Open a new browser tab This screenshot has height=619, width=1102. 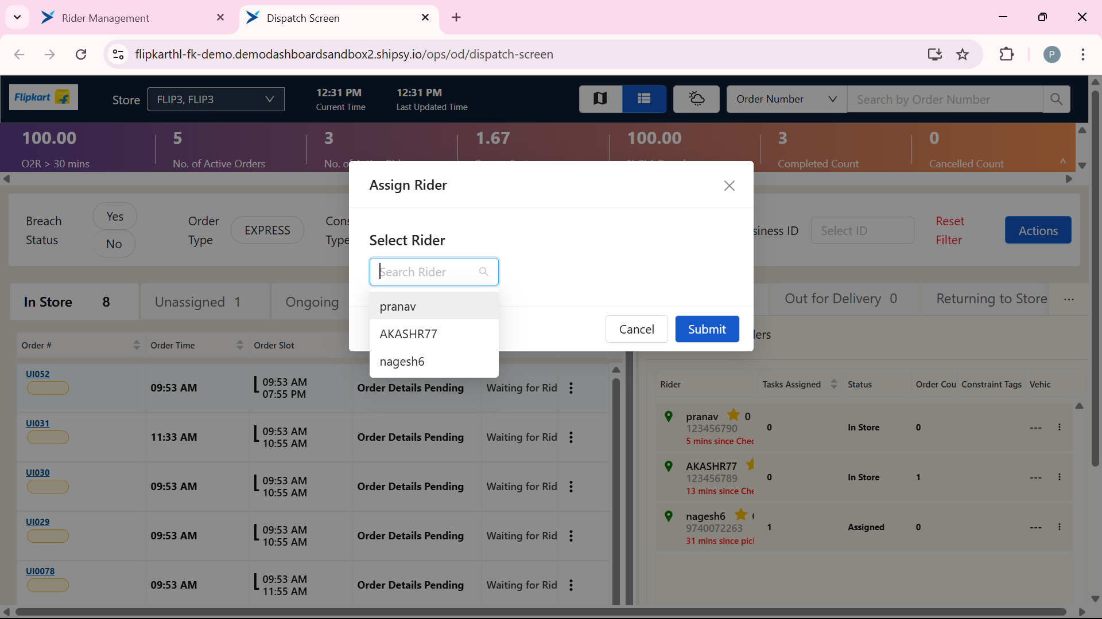point(456,17)
